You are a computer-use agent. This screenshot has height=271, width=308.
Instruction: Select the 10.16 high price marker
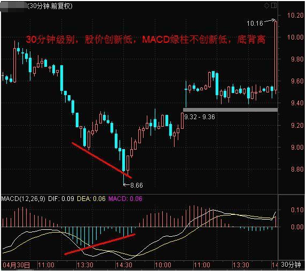click(x=255, y=24)
